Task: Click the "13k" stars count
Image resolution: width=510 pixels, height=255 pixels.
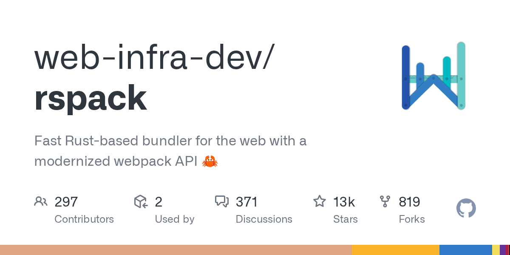Action: point(344,202)
